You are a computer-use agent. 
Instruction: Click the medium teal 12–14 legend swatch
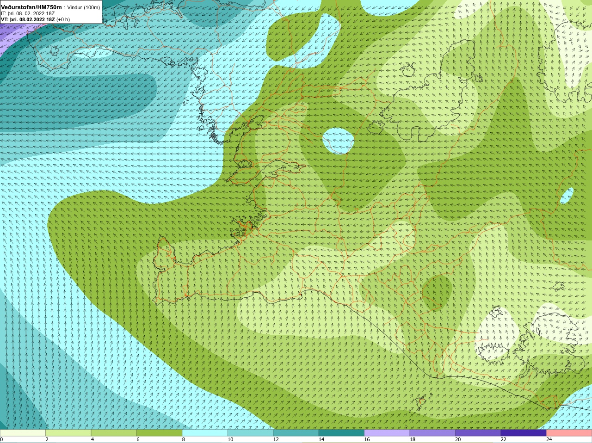[296, 433]
